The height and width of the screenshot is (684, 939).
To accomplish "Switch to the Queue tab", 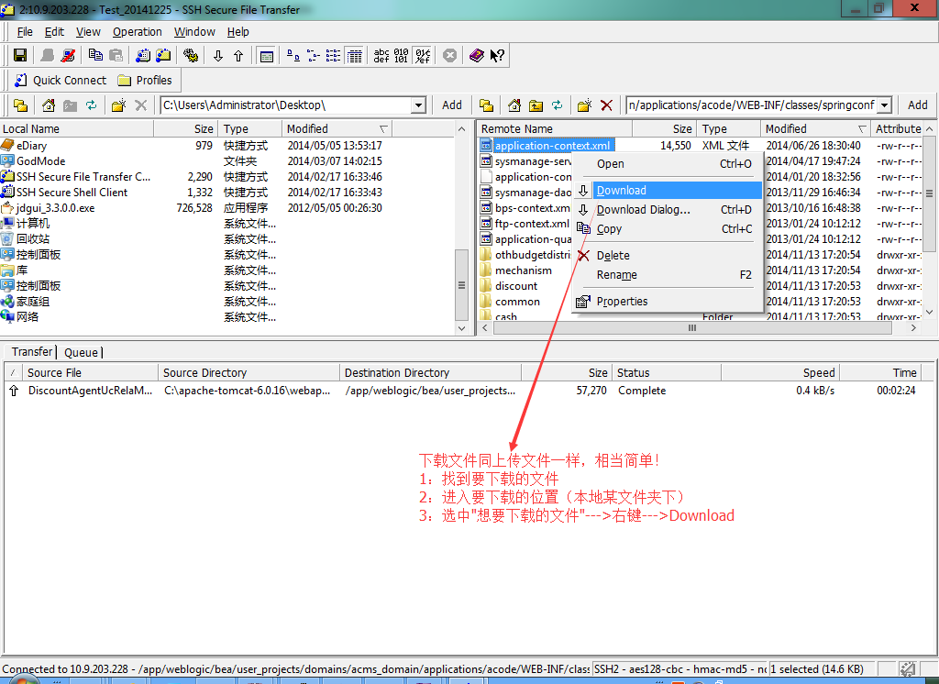I will (81, 353).
